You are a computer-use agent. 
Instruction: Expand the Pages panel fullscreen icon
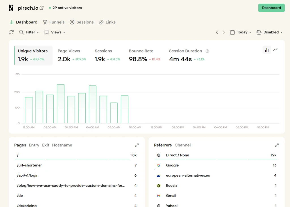tap(137, 145)
